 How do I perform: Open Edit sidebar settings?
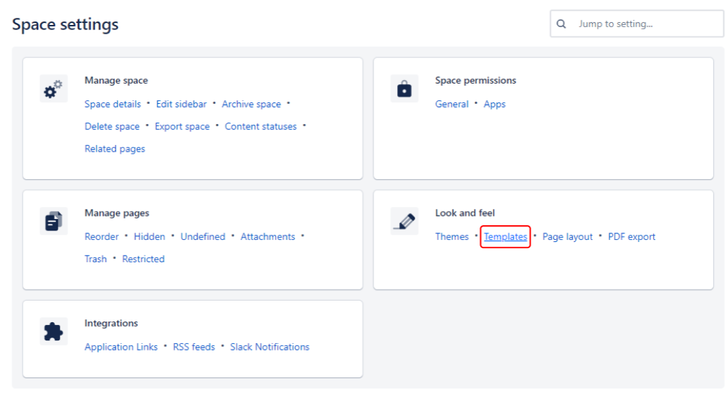pos(181,104)
